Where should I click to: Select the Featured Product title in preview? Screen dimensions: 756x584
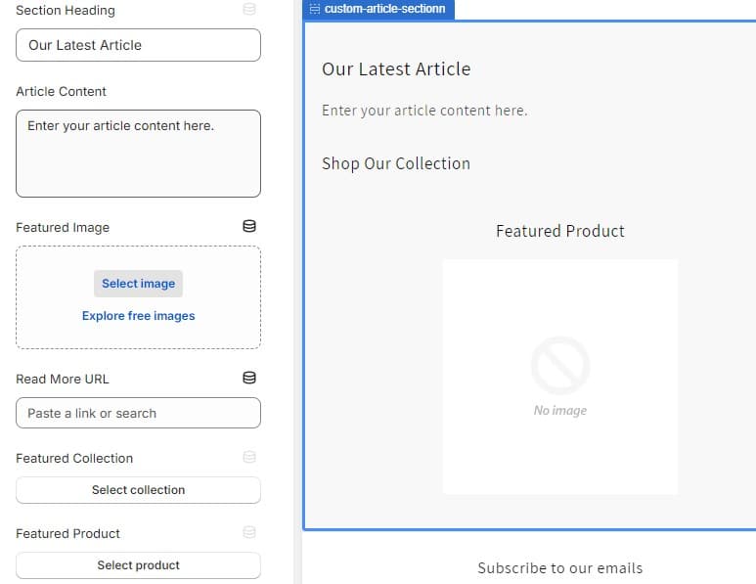pyautogui.click(x=559, y=231)
